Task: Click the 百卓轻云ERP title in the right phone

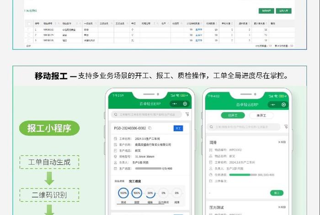Action: [x=247, y=105]
